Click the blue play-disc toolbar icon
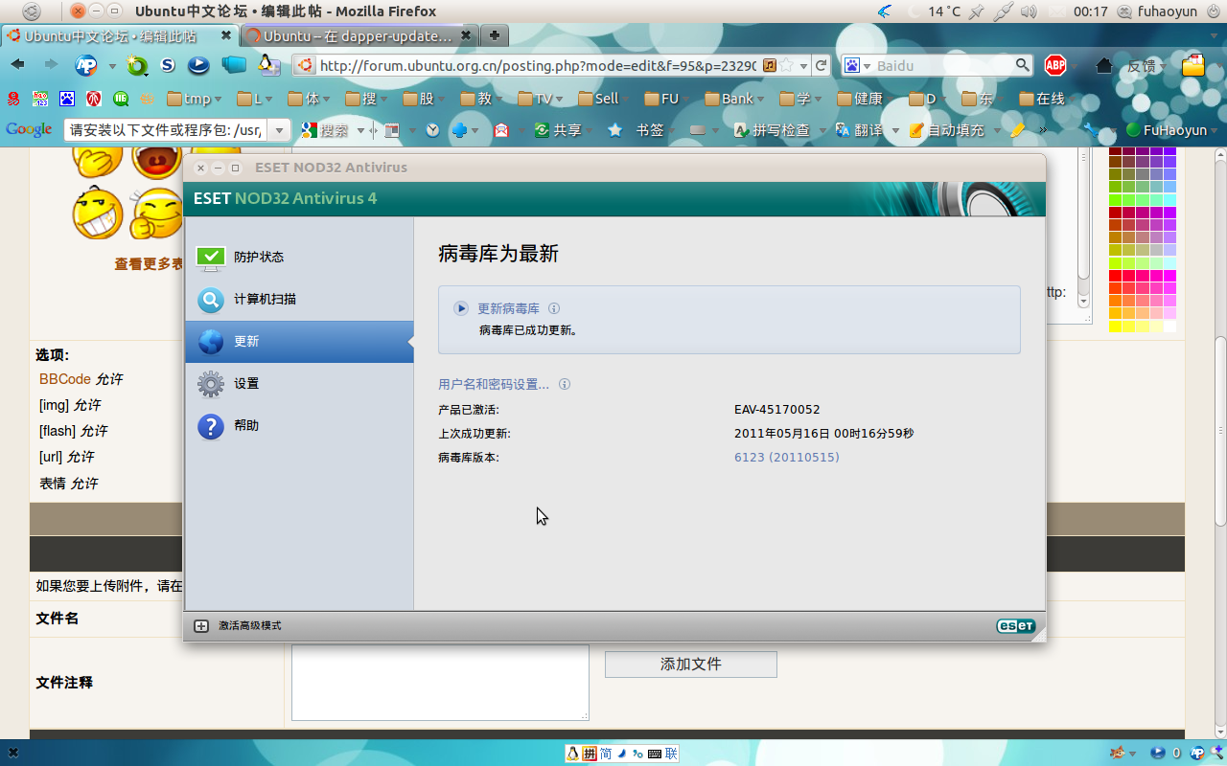The width and height of the screenshot is (1227, 766). 198,65
